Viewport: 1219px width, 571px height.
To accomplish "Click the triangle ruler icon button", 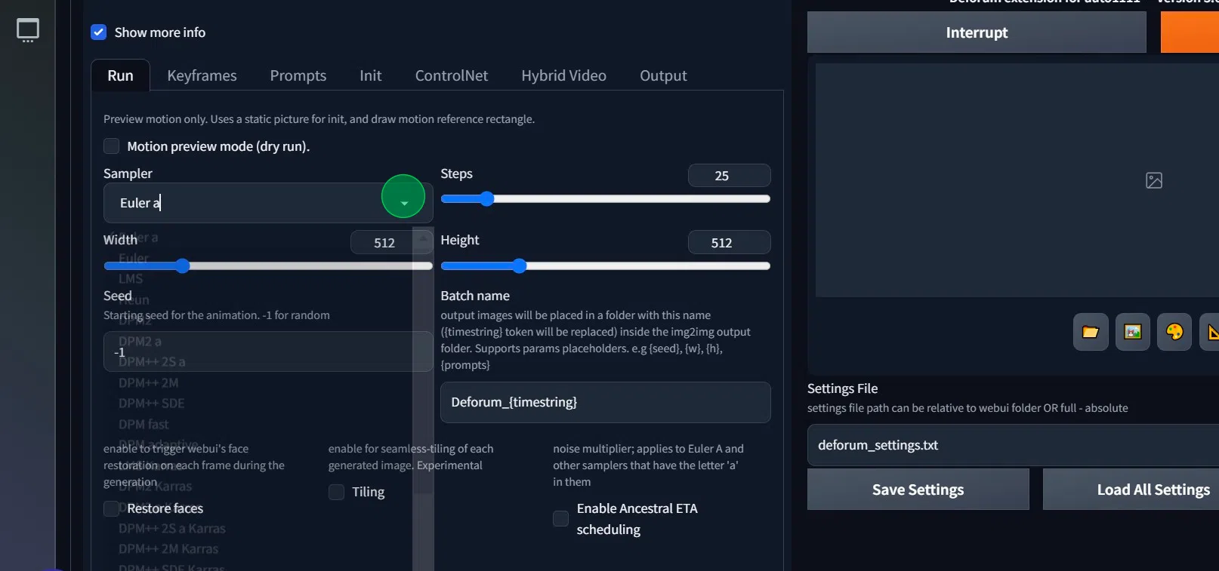I will pyautogui.click(x=1211, y=332).
